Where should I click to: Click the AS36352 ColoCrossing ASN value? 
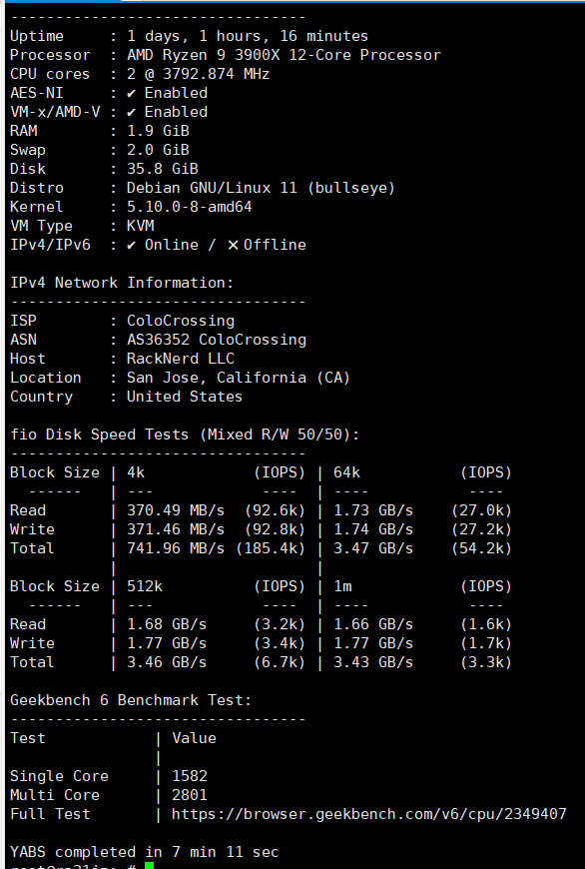click(216, 340)
